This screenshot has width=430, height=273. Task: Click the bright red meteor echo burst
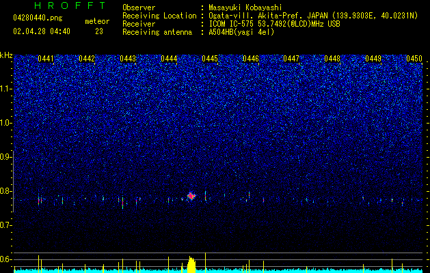[x=191, y=196]
